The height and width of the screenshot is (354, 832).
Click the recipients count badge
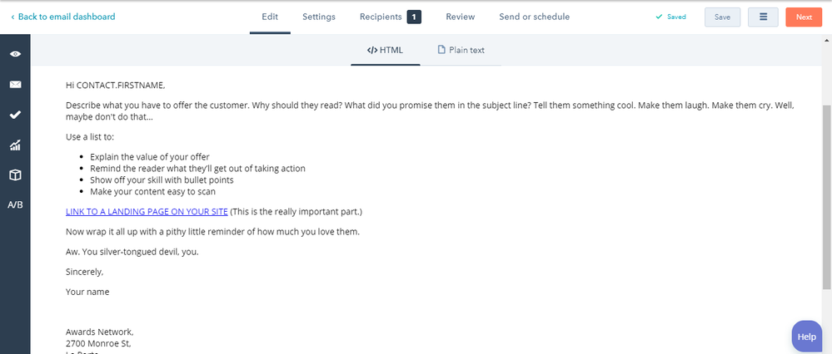pos(415,17)
